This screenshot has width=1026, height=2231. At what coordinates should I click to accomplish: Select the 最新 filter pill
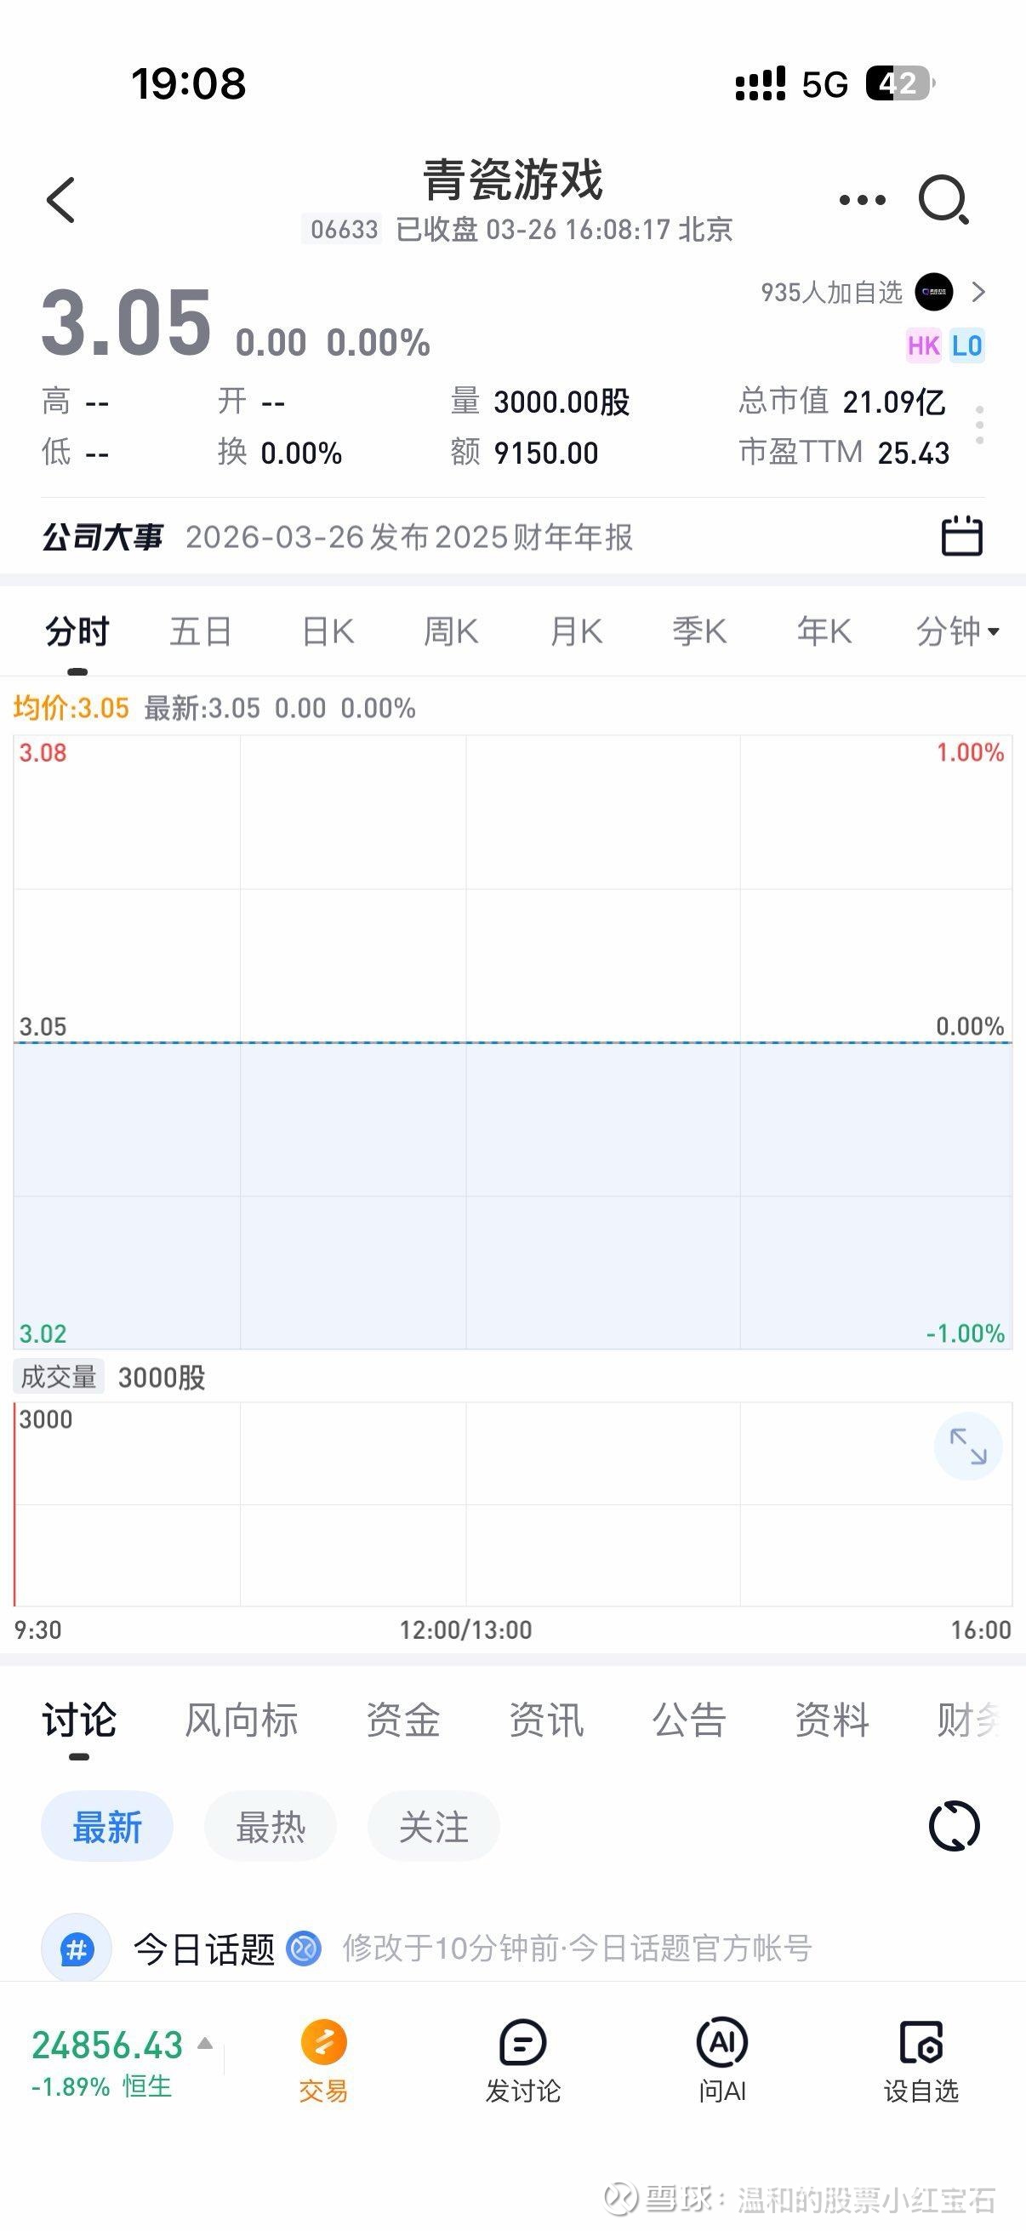pyautogui.click(x=106, y=1827)
